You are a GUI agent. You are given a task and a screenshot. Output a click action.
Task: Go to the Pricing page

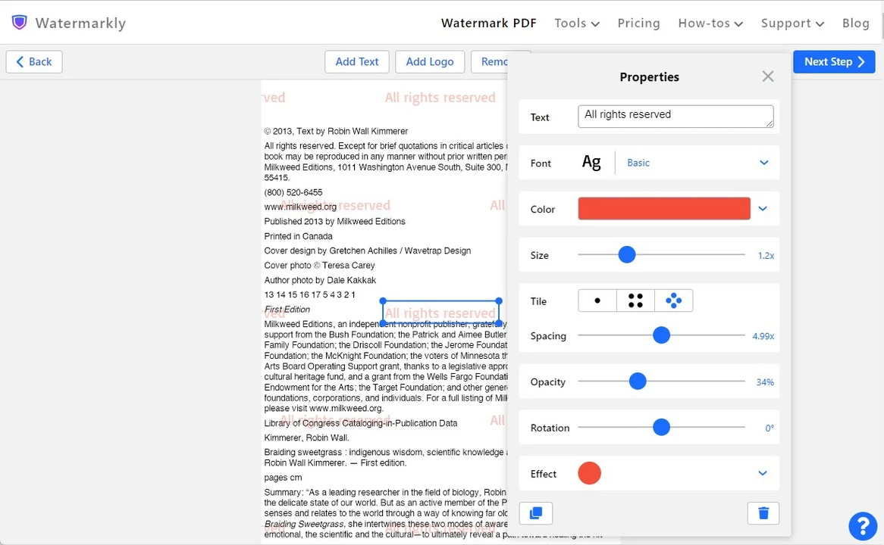(639, 23)
